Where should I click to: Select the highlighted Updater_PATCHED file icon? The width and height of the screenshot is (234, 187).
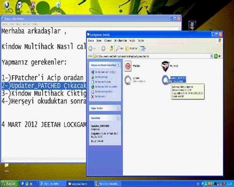tap(166, 80)
